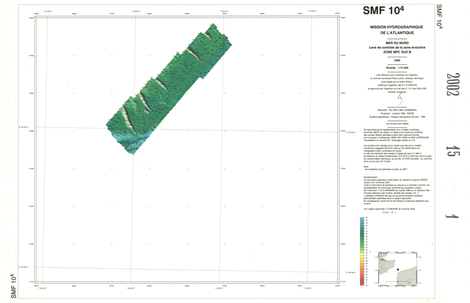
Task: Click the rotated 1 number in right margin
Action: point(452,215)
